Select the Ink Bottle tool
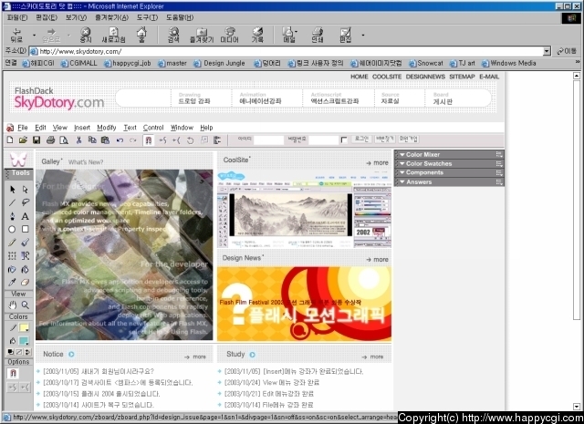The height and width of the screenshot is (424, 584). (12, 269)
